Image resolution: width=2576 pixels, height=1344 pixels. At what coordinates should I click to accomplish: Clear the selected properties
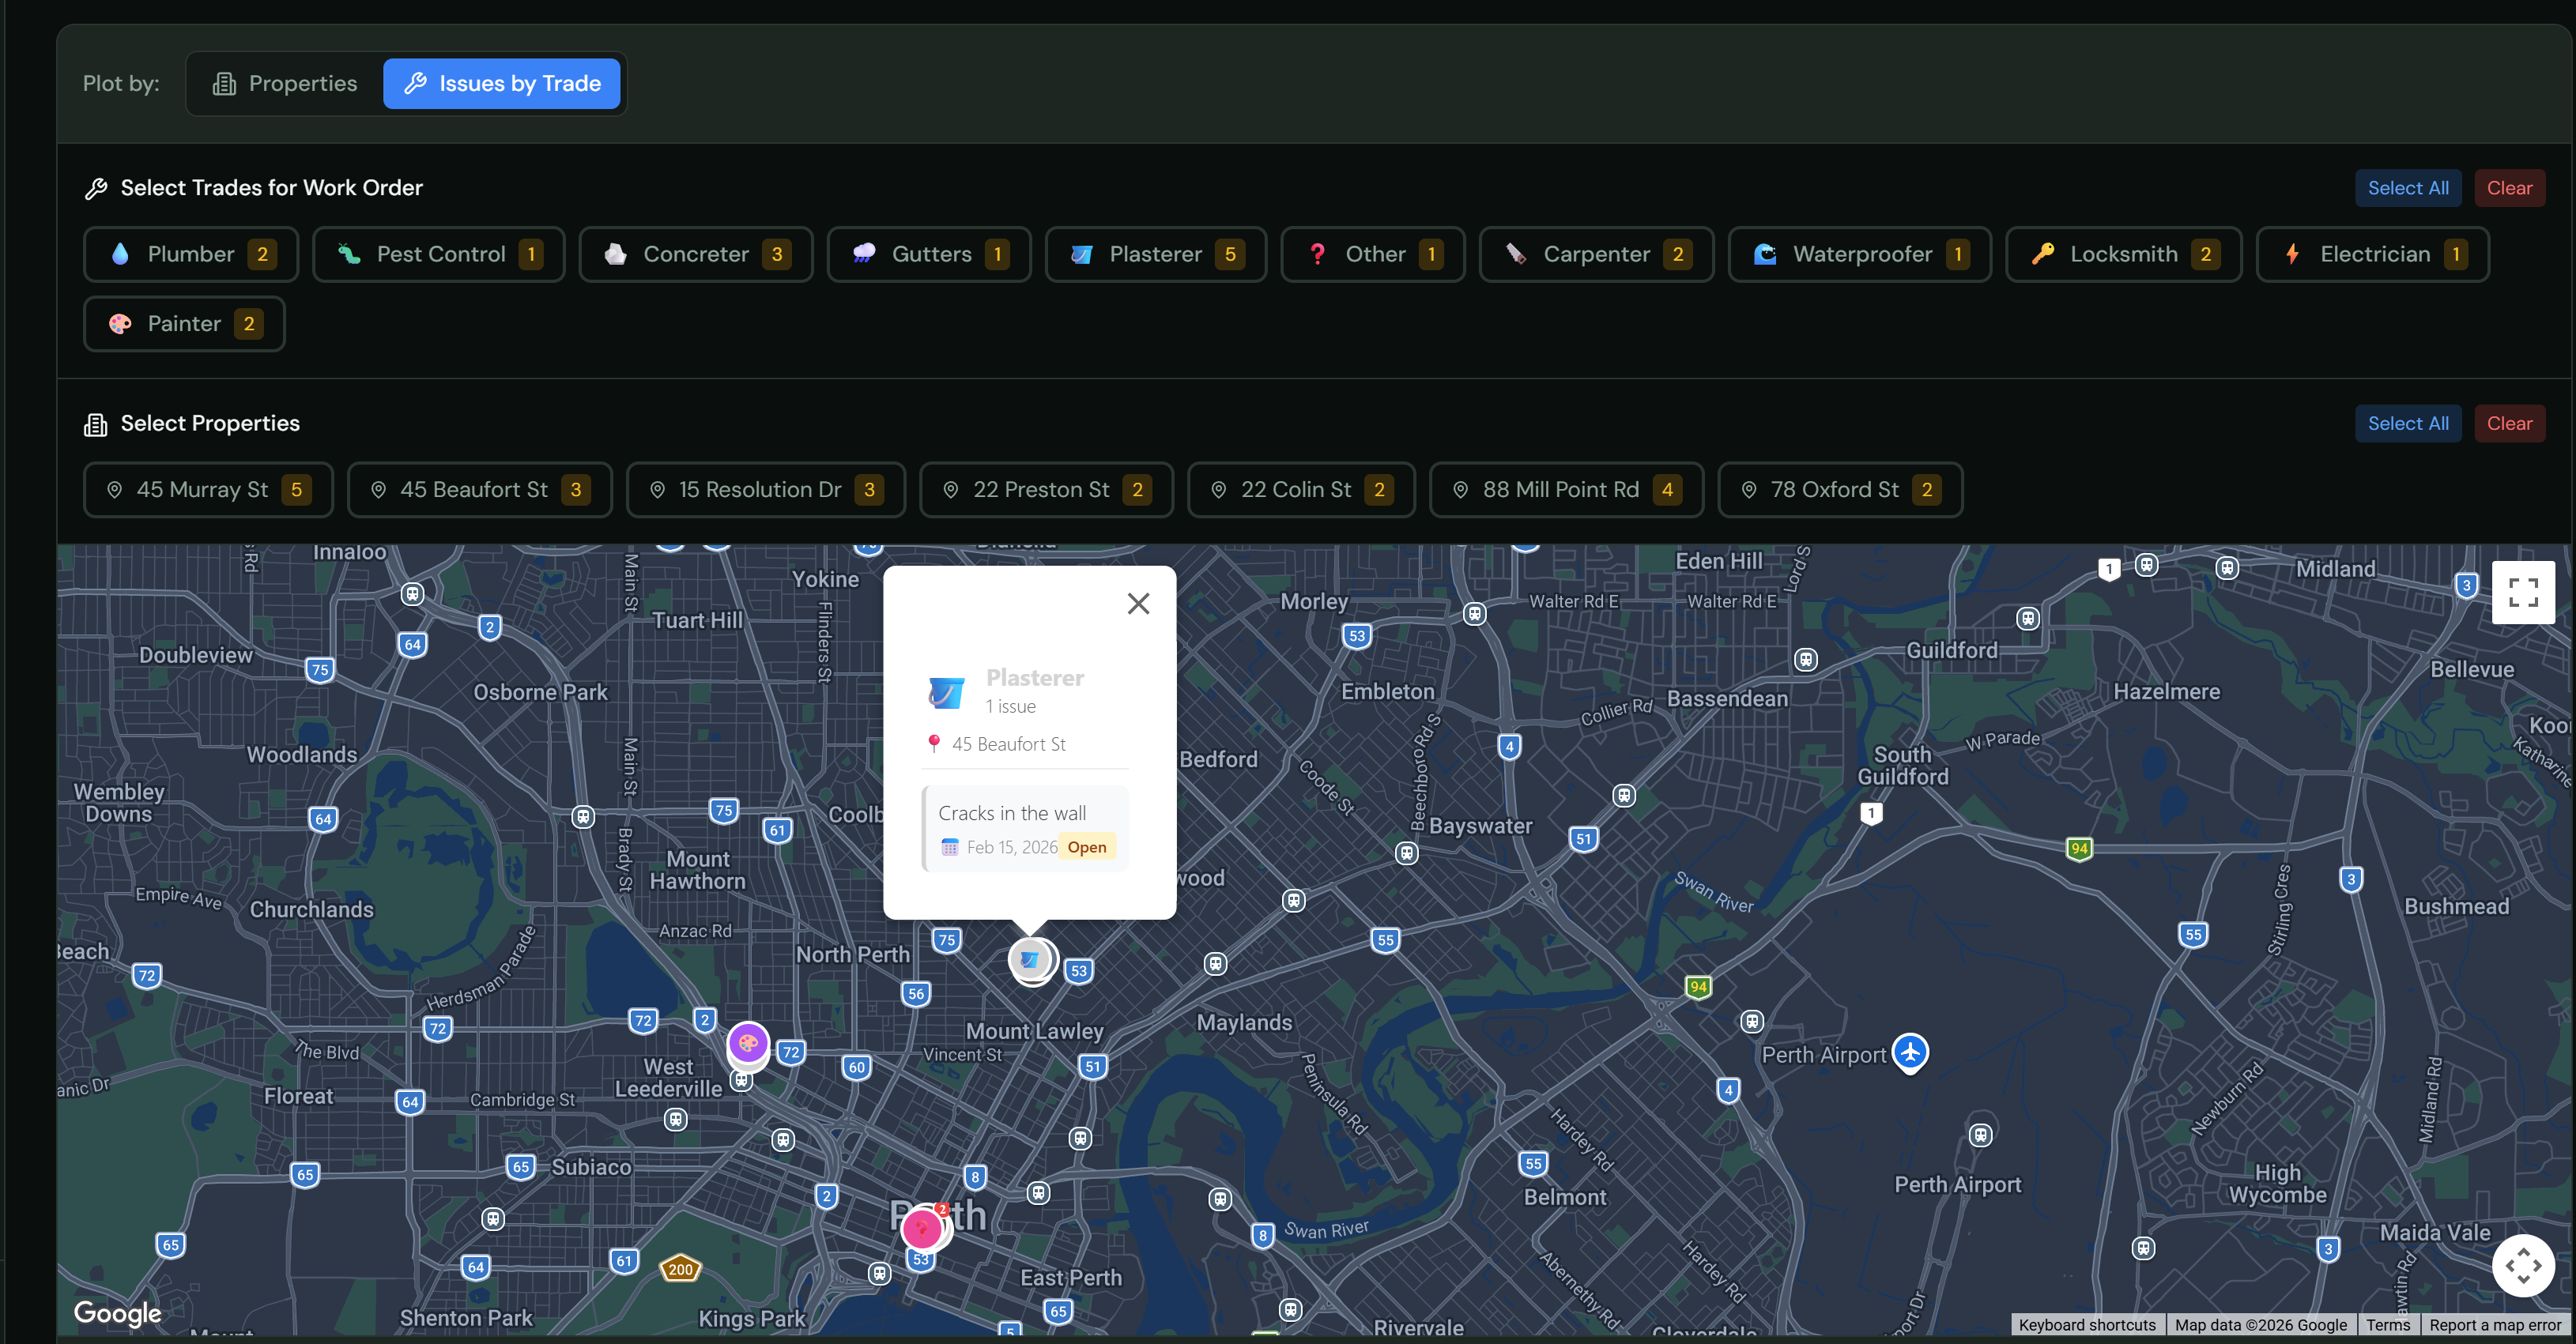(2509, 424)
